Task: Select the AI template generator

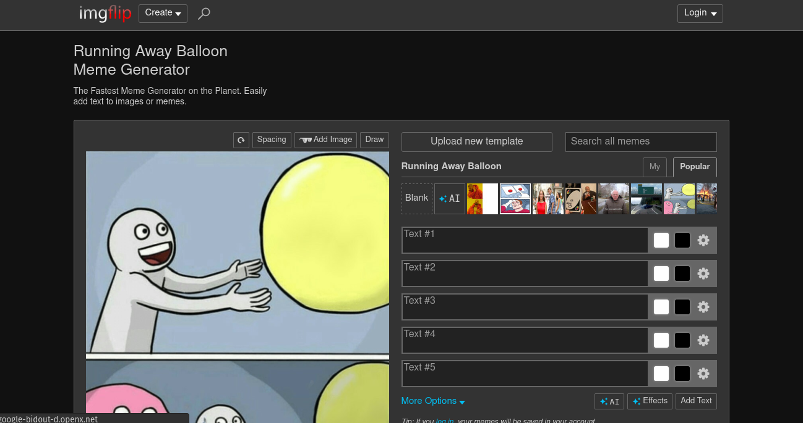Action: [450, 198]
